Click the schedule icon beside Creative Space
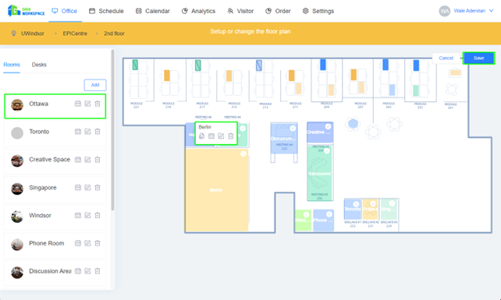 (77, 160)
